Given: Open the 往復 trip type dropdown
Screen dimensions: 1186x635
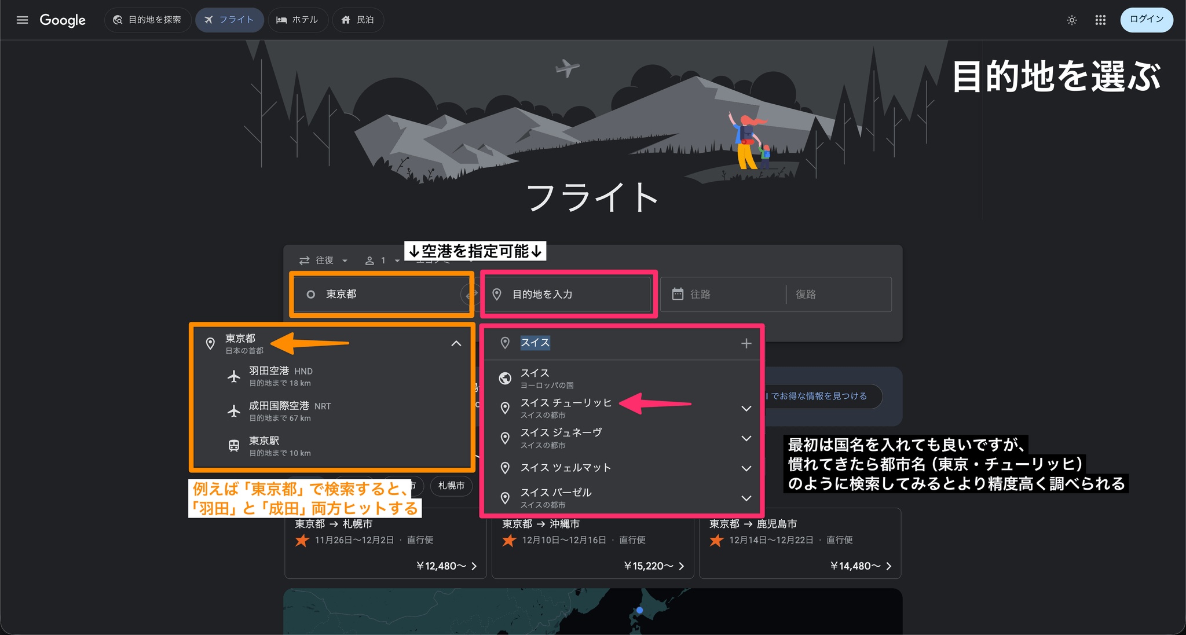Looking at the screenshot, I should pos(323,260).
